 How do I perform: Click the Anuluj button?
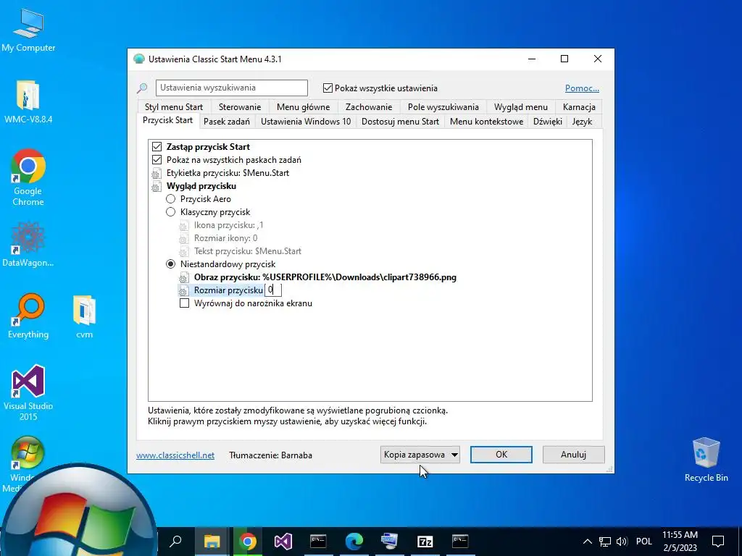pos(574,455)
